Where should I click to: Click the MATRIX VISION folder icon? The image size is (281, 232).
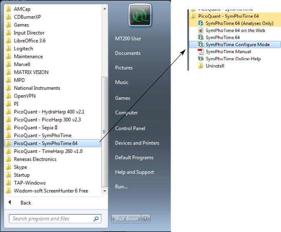click(8, 72)
